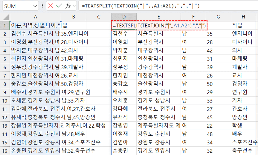Select row 5 header
This screenshot has height=155, width=258.
5,59
